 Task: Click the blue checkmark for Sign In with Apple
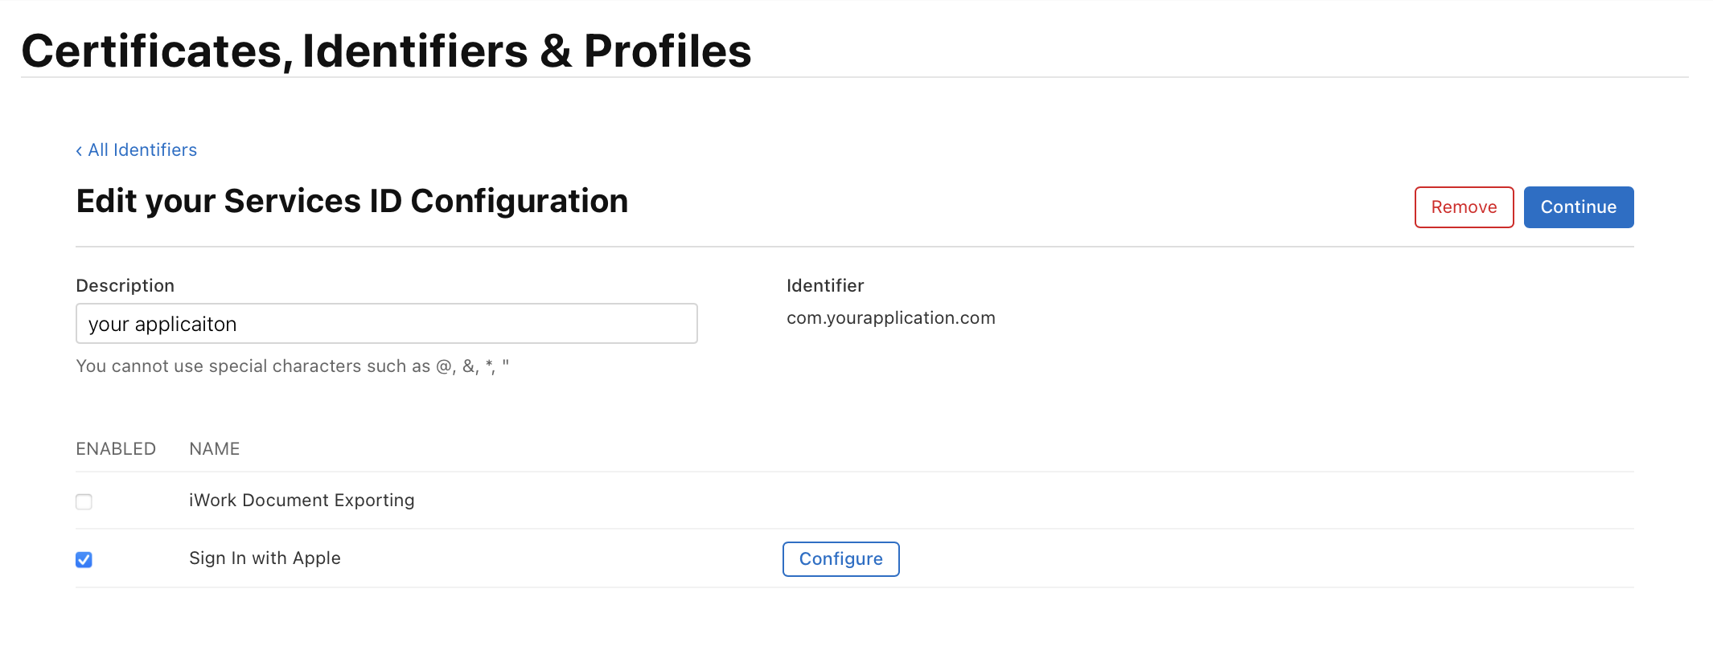[84, 560]
